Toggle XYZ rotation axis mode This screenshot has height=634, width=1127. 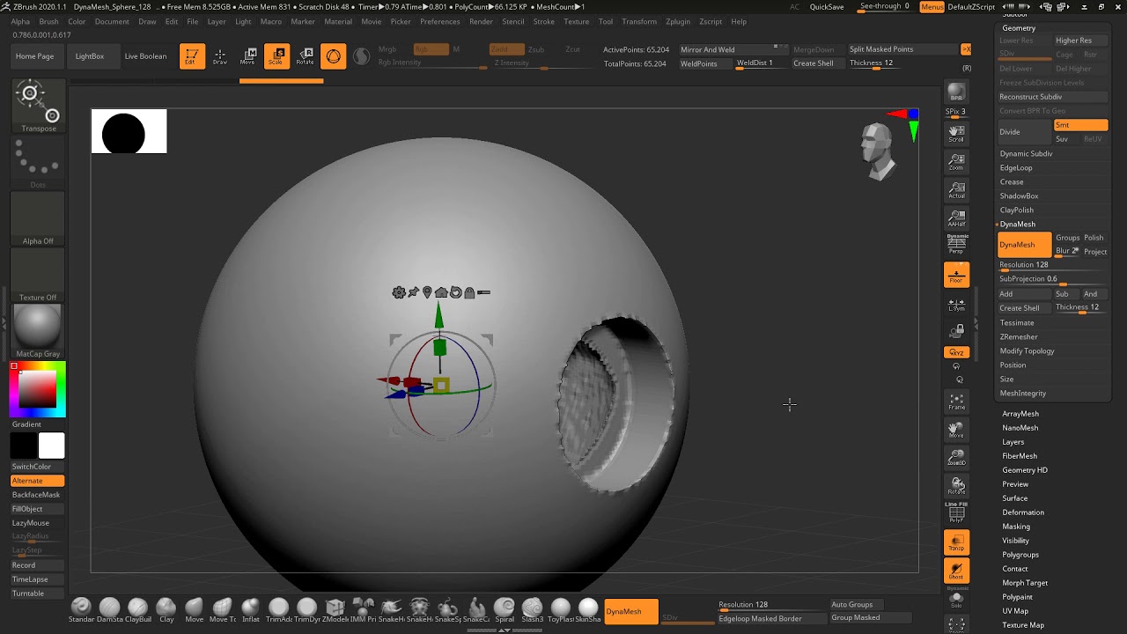tap(956, 352)
